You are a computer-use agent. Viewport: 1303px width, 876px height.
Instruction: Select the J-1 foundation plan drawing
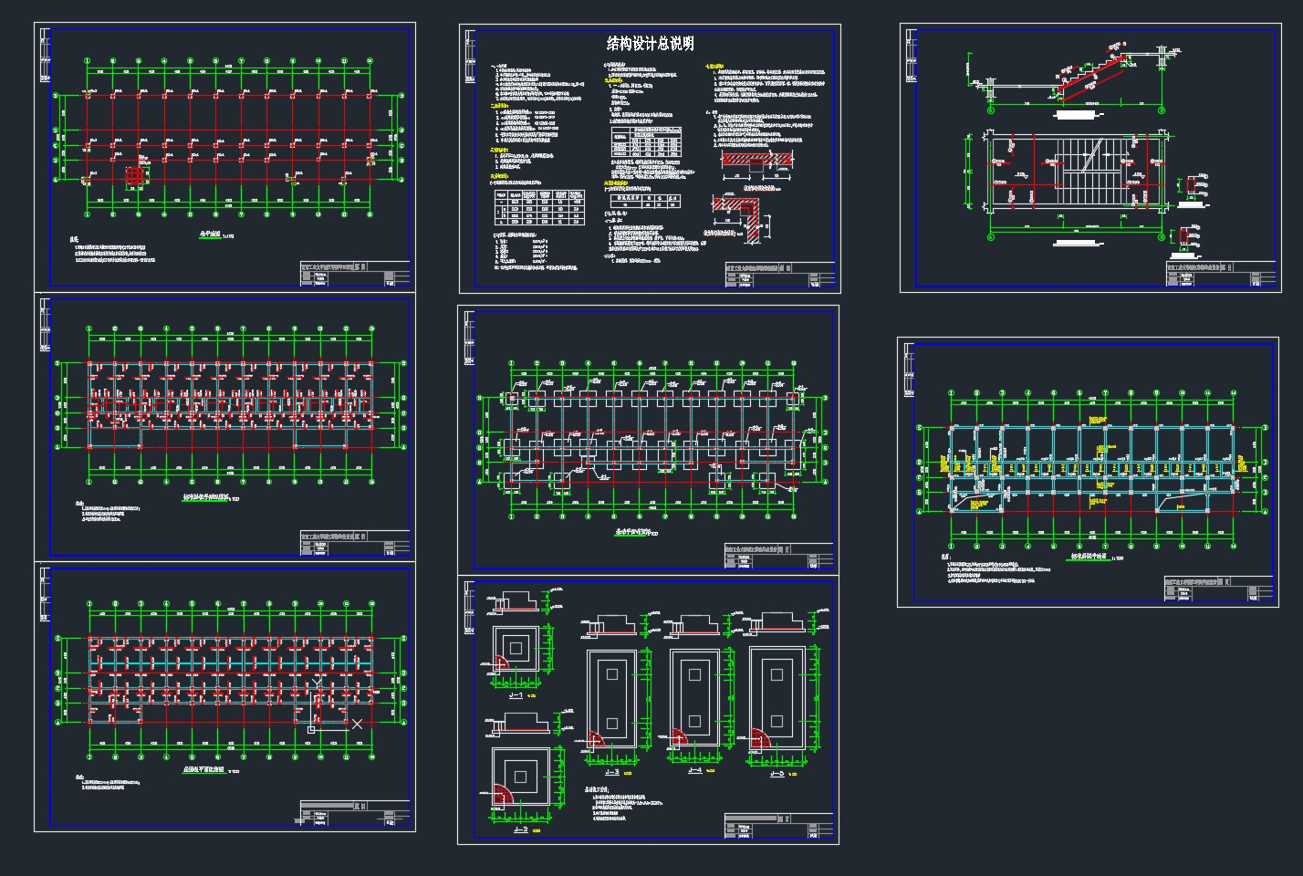pyautogui.click(x=516, y=651)
